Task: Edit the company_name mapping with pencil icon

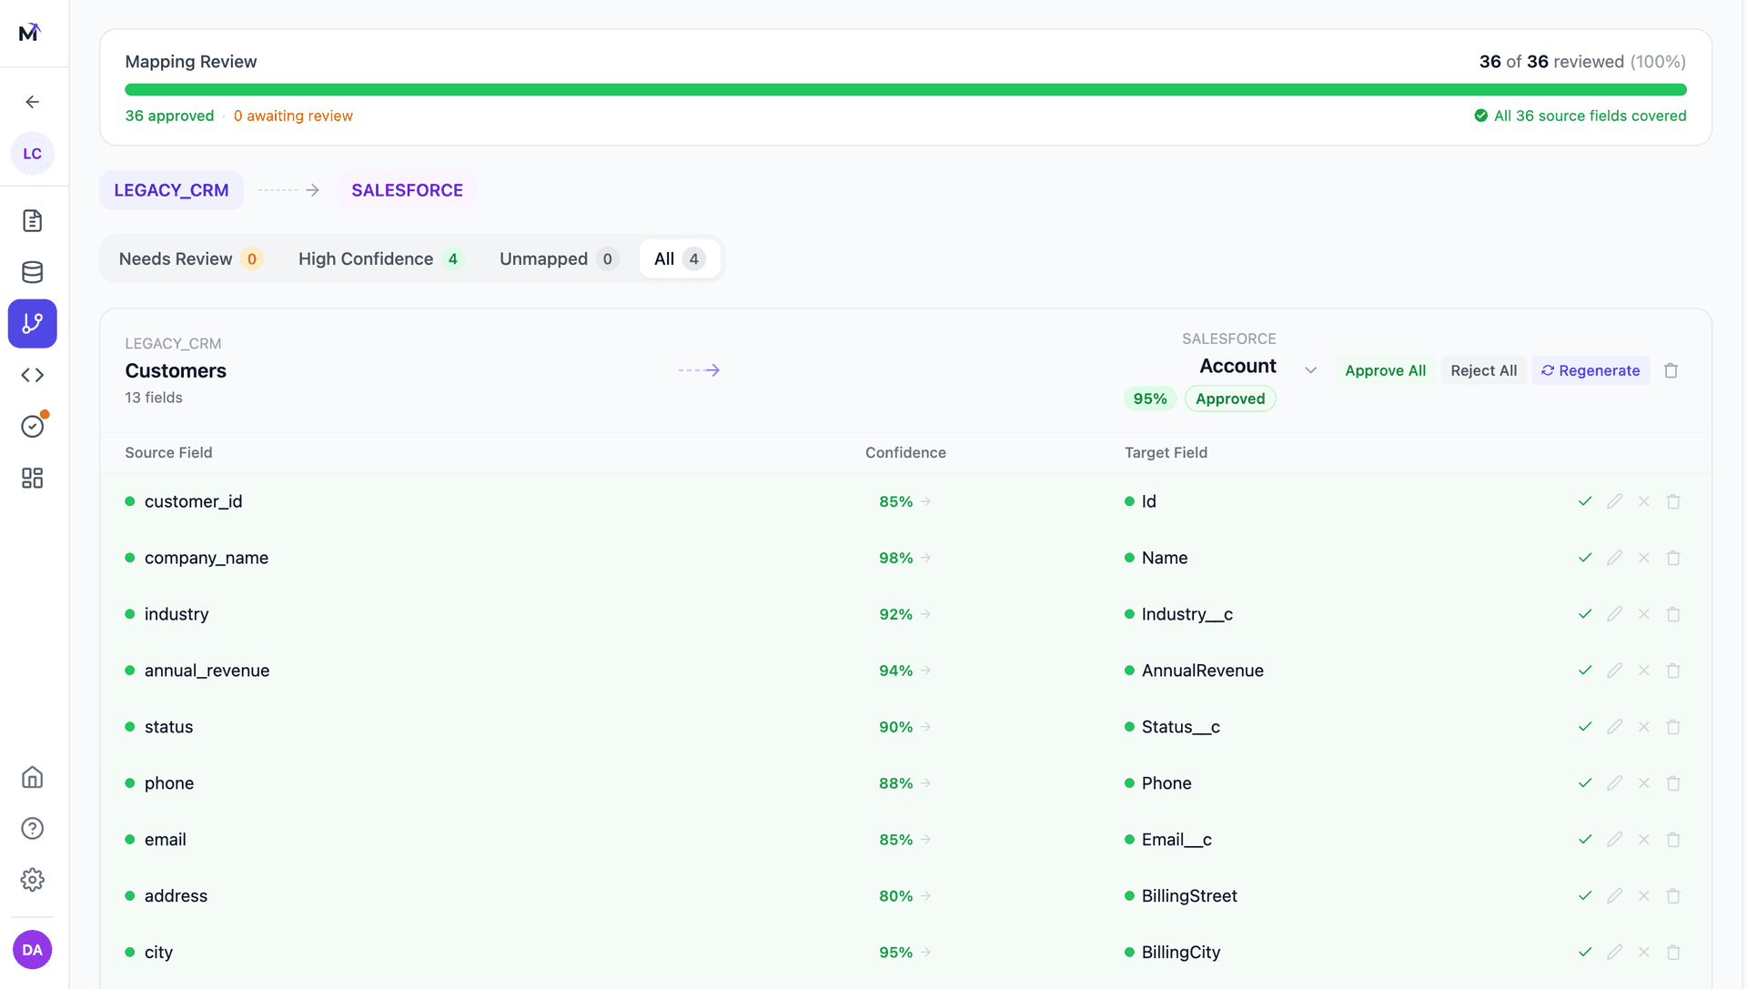Action: [x=1614, y=558]
